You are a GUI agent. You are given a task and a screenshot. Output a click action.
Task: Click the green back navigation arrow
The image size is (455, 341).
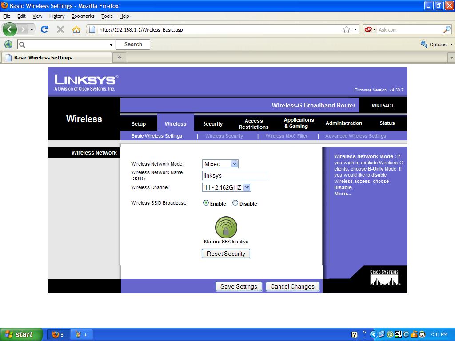[9, 29]
